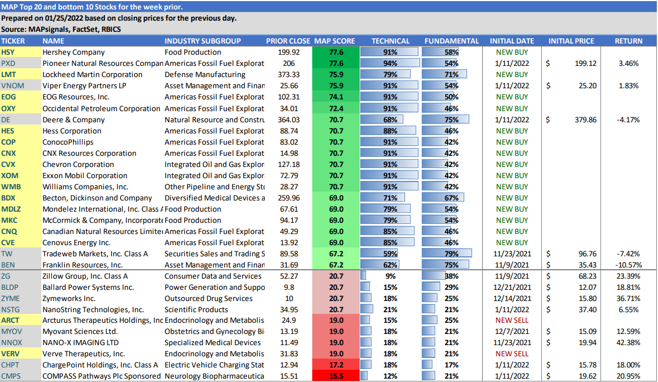Click the MYOV ticker cell

(x=21, y=332)
